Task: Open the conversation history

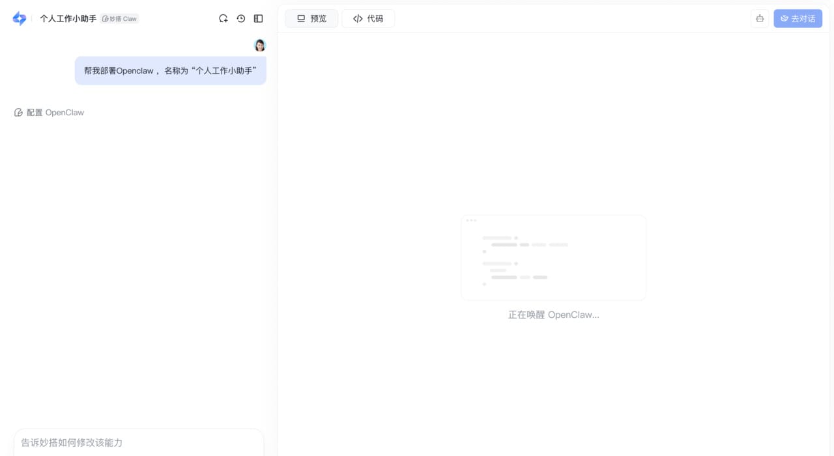Action: click(240, 18)
